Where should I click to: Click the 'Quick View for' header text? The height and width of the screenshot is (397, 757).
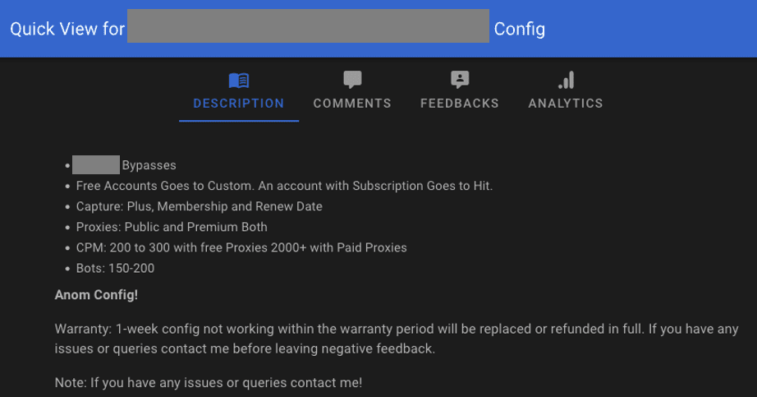point(67,29)
